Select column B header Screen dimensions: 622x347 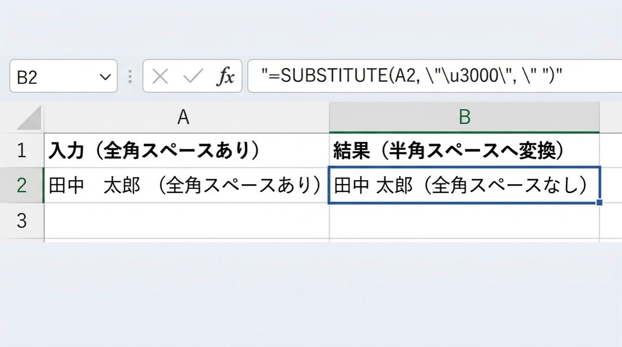(x=464, y=118)
